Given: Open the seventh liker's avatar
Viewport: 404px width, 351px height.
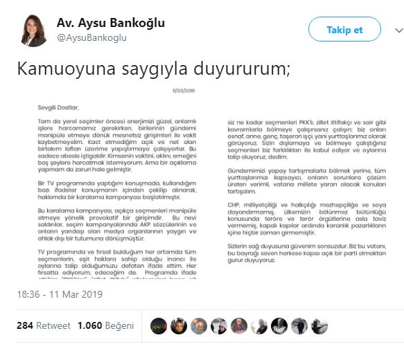Looking at the screenshot, I should (279, 326).
